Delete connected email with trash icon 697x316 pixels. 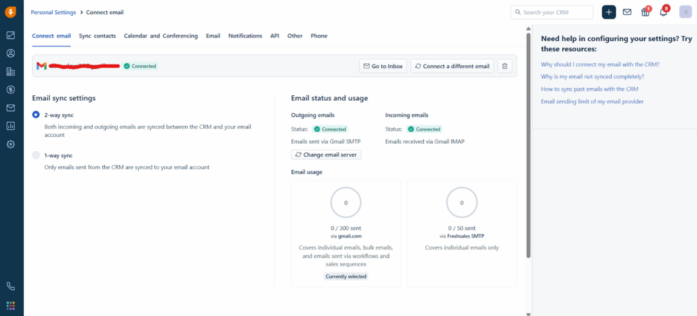[x=504, y=66]
